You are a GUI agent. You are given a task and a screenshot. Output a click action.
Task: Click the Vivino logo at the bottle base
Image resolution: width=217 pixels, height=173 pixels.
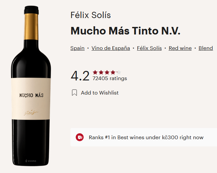(x=31, y=161)
